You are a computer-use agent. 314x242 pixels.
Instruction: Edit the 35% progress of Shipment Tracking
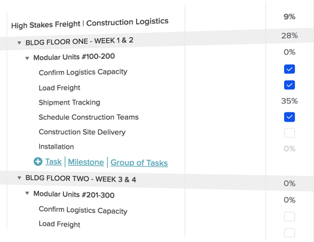289,101
